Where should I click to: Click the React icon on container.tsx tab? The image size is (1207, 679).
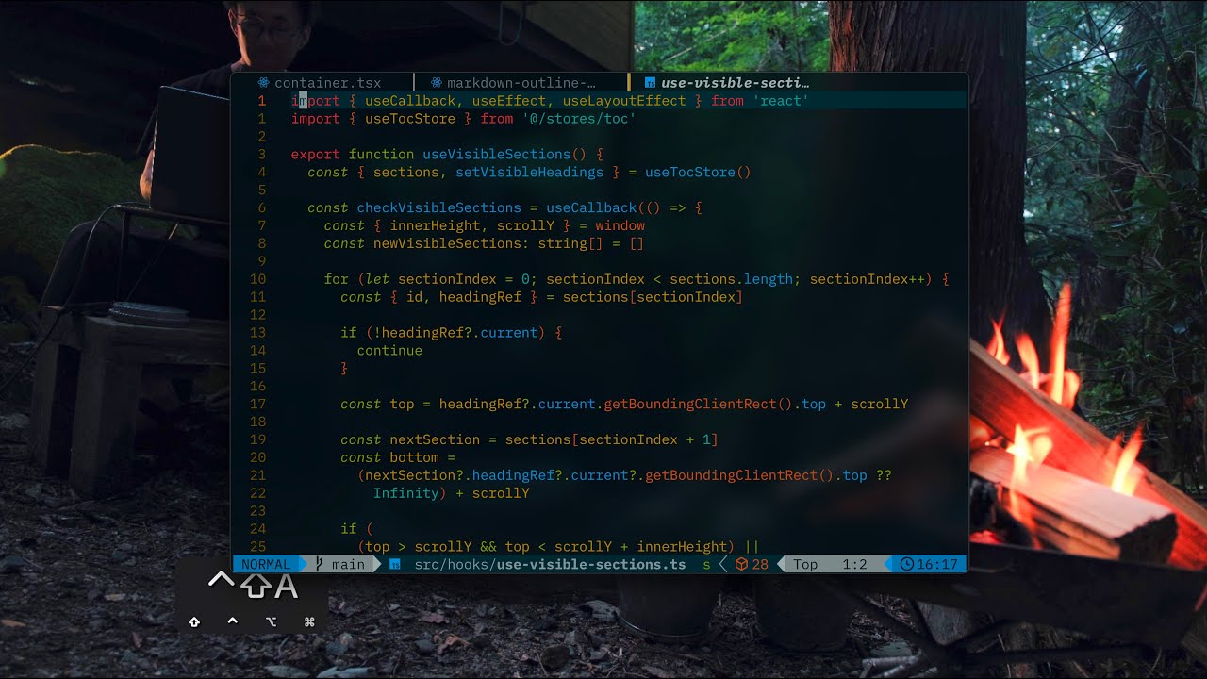[263, 83]
